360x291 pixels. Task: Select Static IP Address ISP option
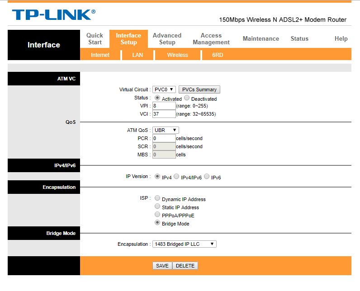tap(157, 206)
